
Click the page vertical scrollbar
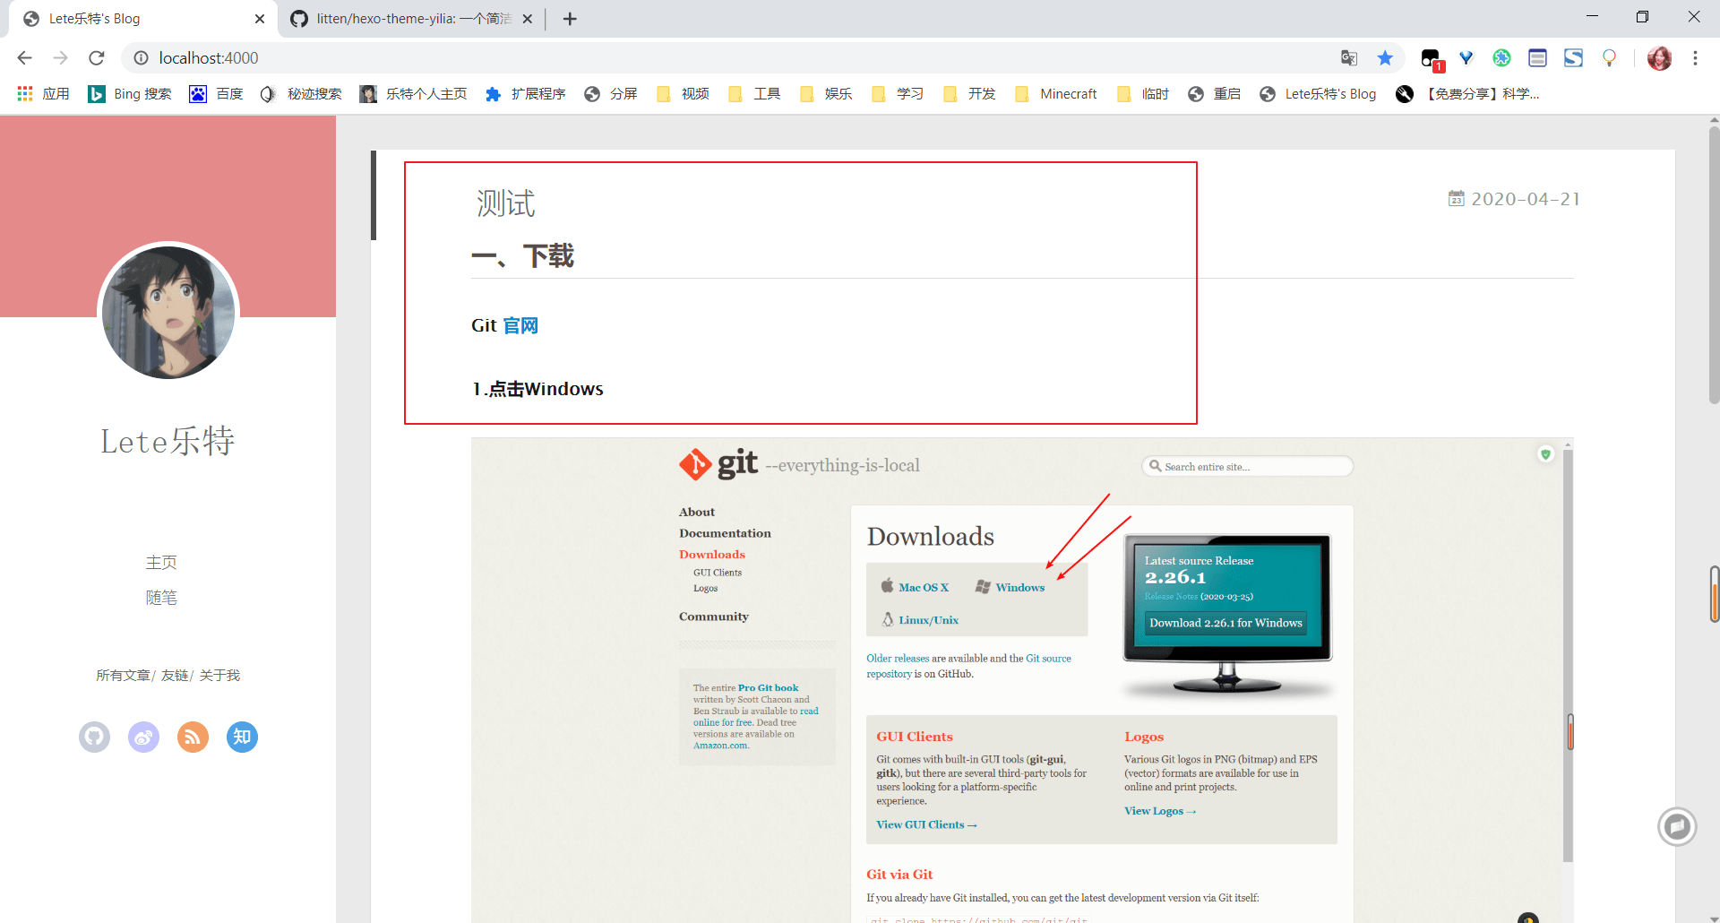tap(1713, 269)
